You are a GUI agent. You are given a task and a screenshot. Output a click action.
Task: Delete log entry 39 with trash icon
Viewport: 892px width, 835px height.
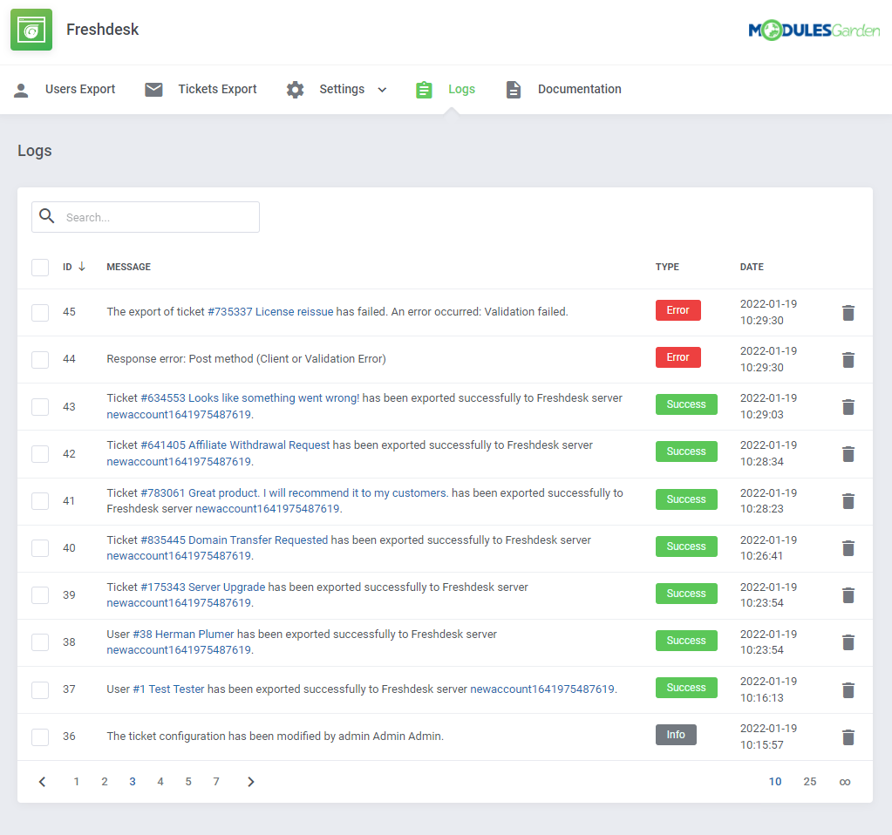848,595
